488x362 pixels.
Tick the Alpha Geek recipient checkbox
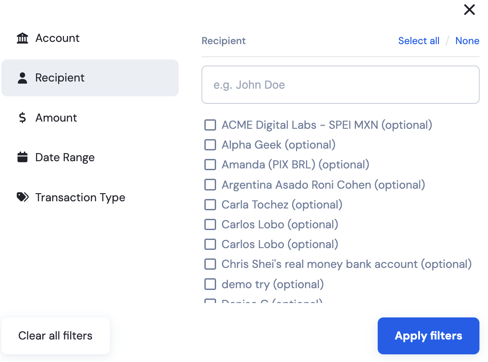pyautogui.click(x=210, y=145)
